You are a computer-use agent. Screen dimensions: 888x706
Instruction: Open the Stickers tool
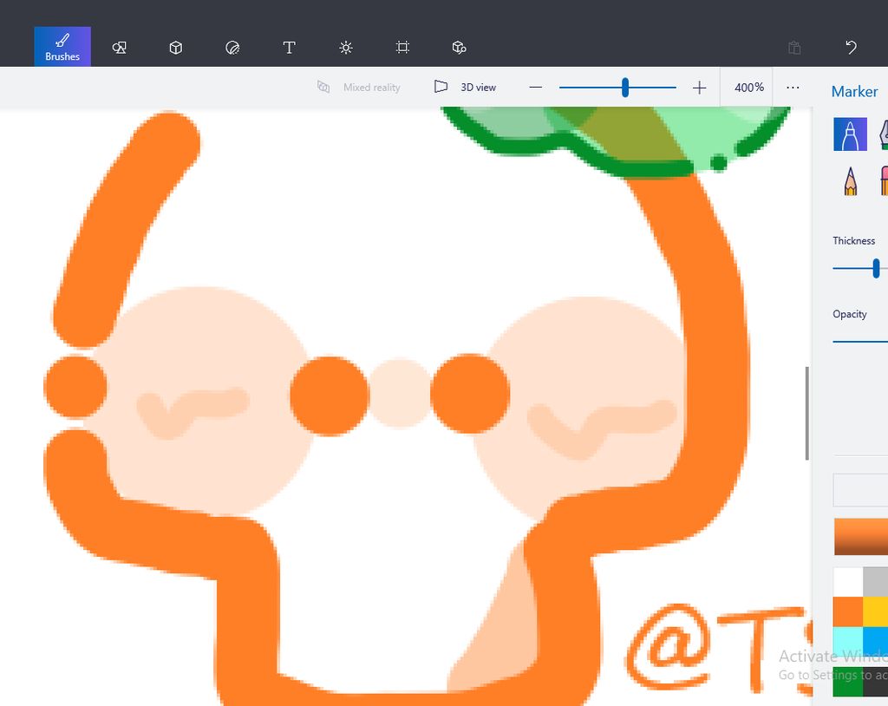(x=232, y=48)
